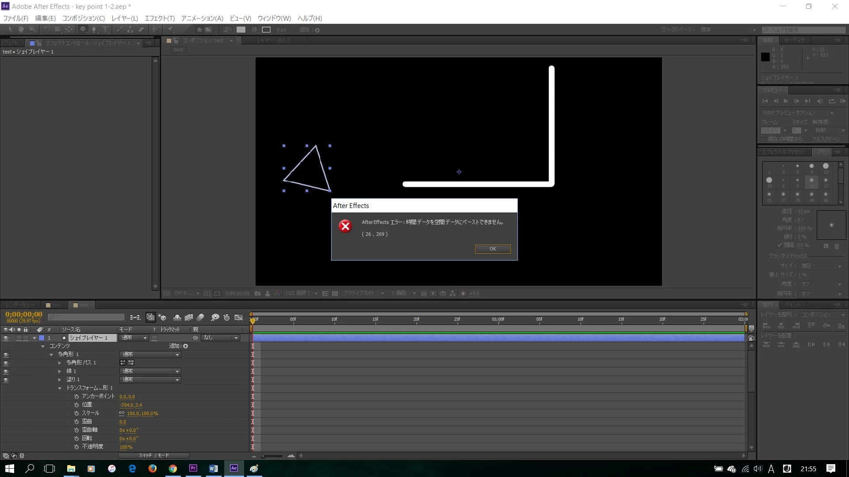Select the Clone Stamp tool
Viewport: 849px width, 477px height.
tap(130, 30)
